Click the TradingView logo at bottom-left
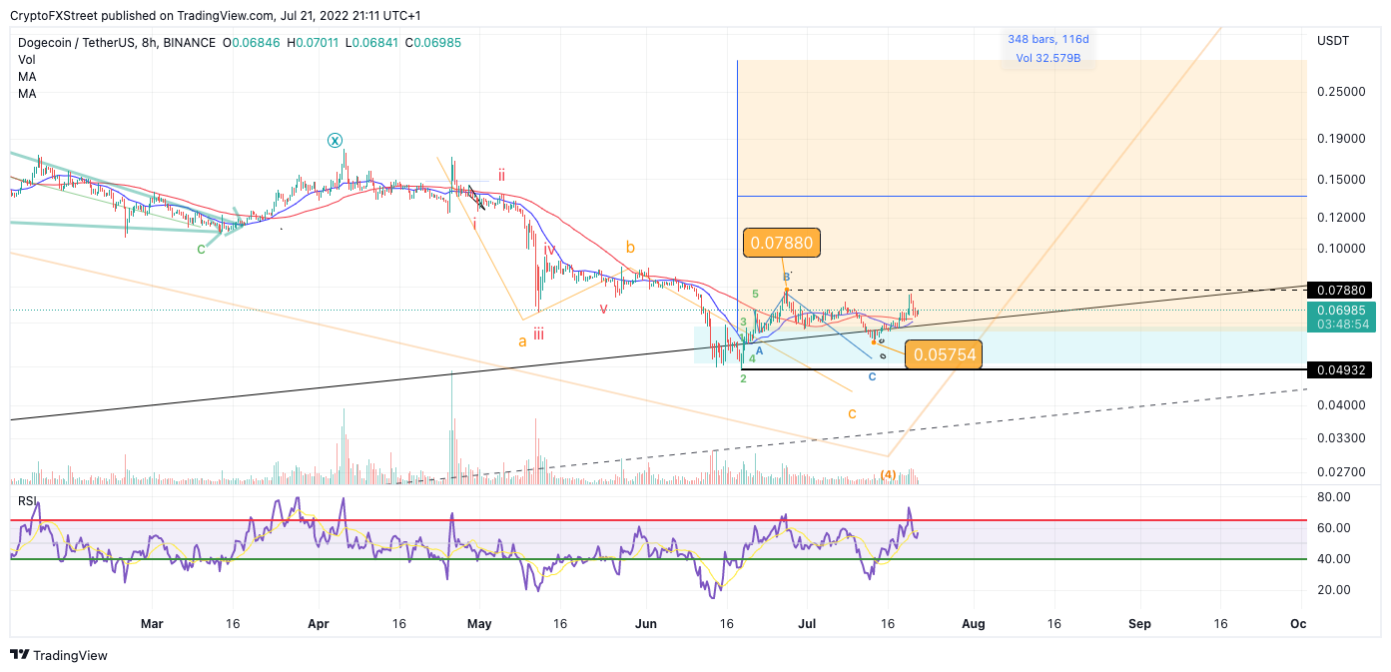Screen dimensions: 1391x672 [59, 655]
